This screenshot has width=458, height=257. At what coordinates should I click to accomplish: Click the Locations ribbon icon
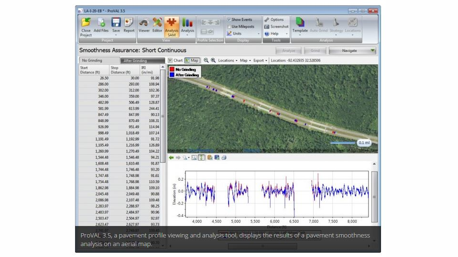[x=352, y=22]
